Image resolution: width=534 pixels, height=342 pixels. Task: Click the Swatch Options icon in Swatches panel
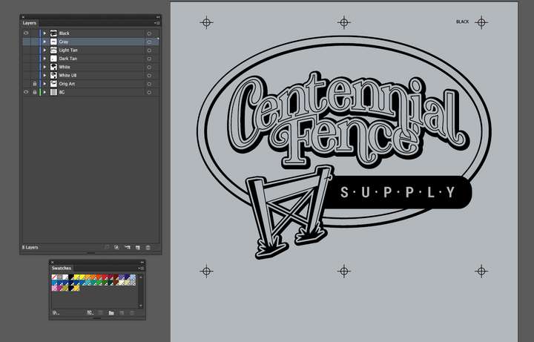click(101, 313)
